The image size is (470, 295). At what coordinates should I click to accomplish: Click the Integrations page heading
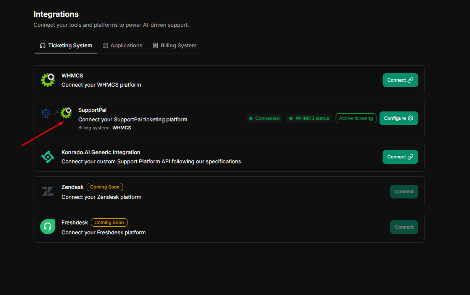(x=56, y=14)
